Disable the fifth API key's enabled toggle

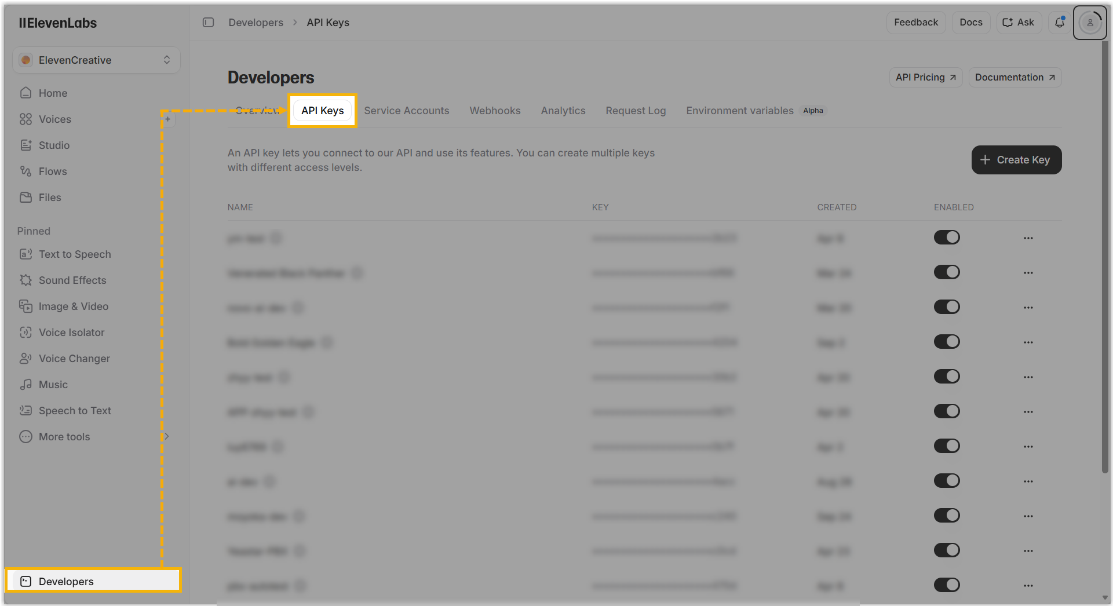click(x=947, y=377)
